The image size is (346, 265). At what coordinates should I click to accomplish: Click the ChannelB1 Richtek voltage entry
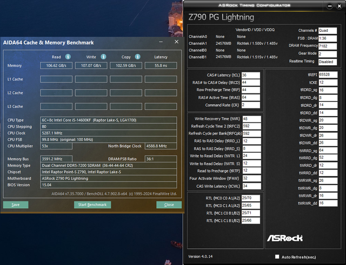click(x=257, y=57)
